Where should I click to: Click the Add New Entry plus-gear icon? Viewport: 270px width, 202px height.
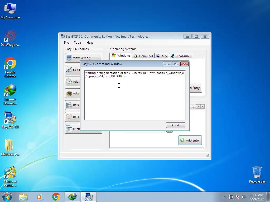(69, 82)
